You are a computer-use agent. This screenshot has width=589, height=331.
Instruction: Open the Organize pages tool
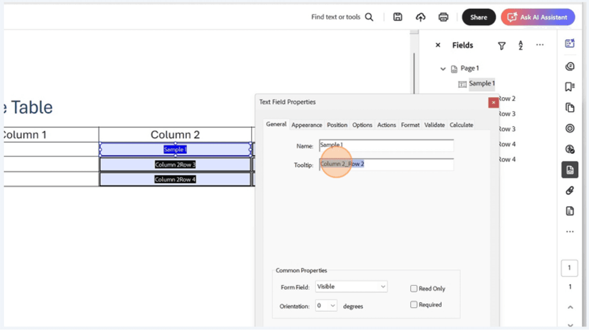click(x=569, y=107)
